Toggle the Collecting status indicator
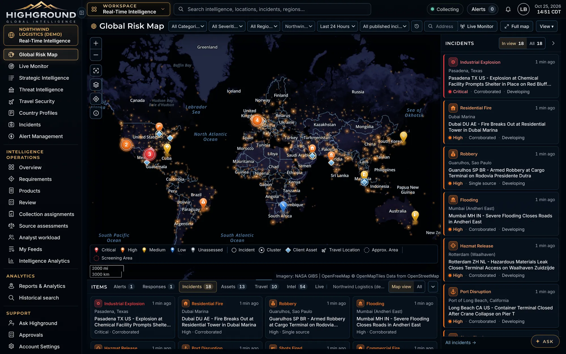Image resolution: width=566 pixels, height=354 pixels. [x=445, y=9]
